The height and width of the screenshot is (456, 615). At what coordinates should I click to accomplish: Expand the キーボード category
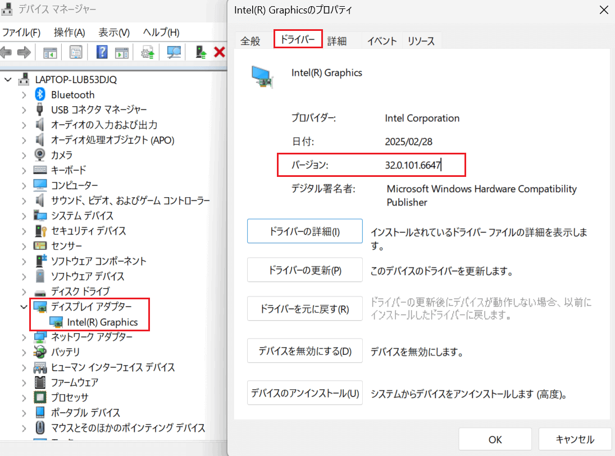24,170
